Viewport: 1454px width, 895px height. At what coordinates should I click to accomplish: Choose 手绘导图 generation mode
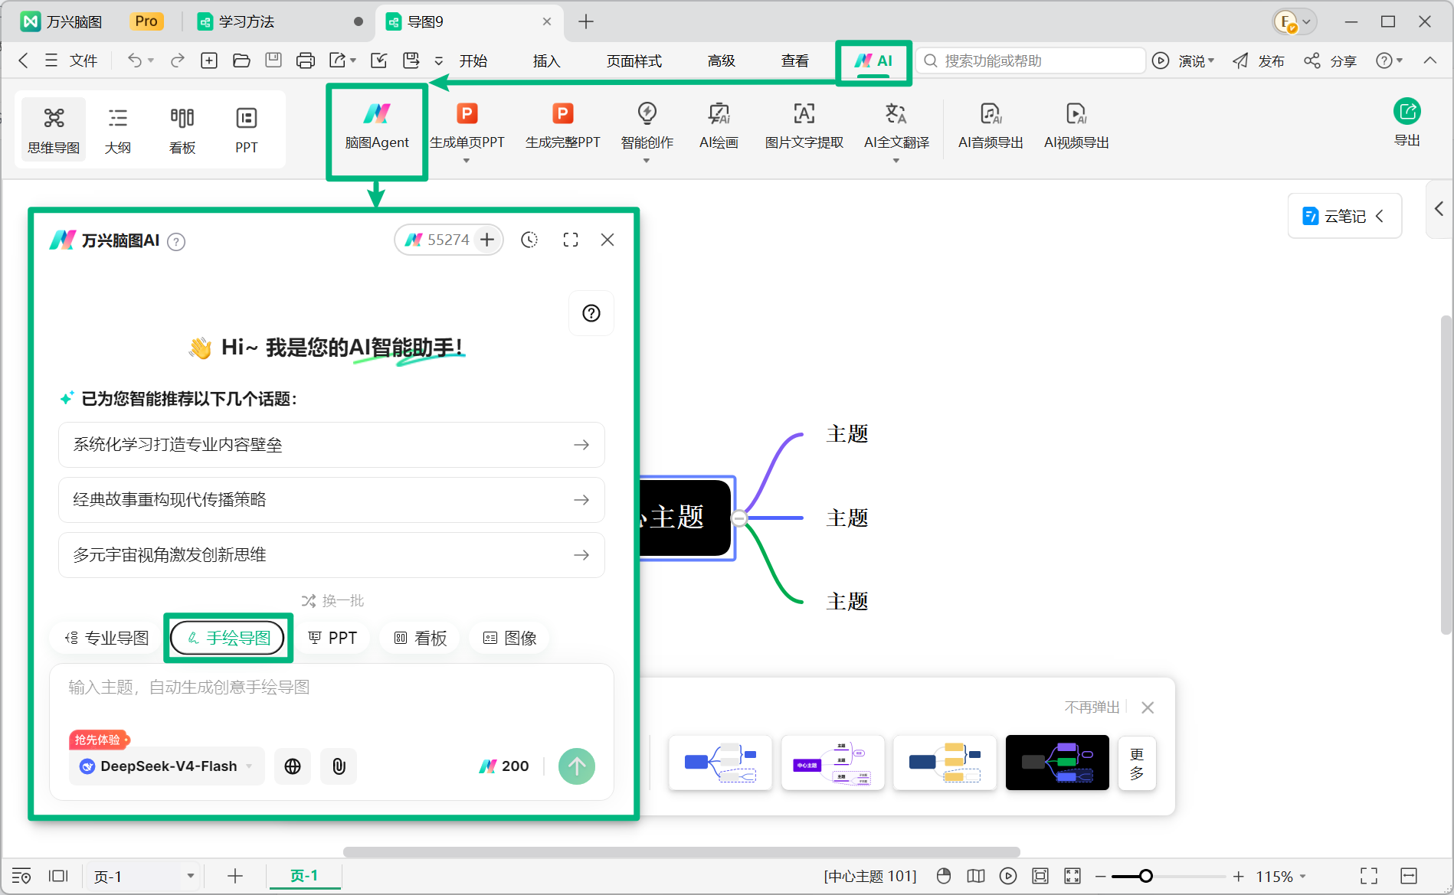[x=228, y=638]
